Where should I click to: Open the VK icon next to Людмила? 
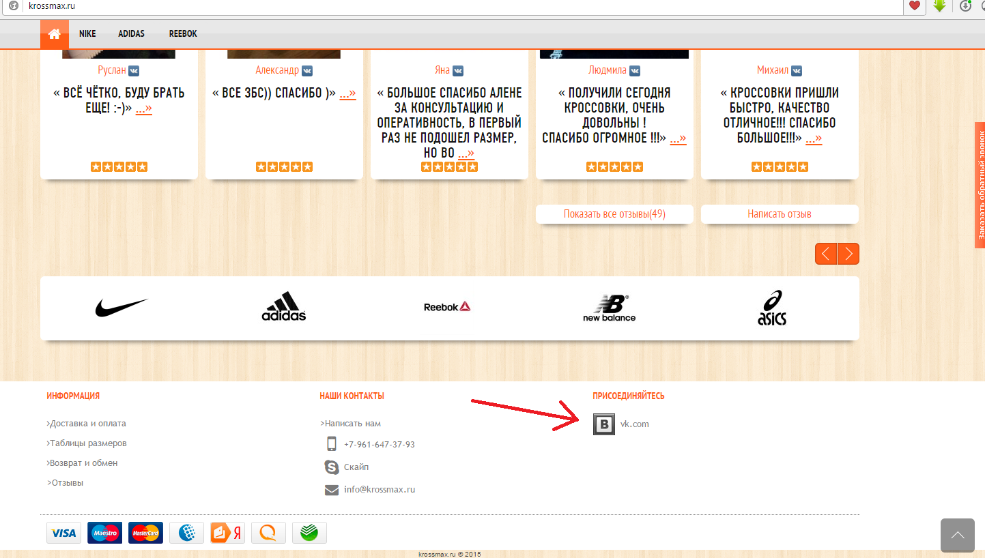(635, 70)
